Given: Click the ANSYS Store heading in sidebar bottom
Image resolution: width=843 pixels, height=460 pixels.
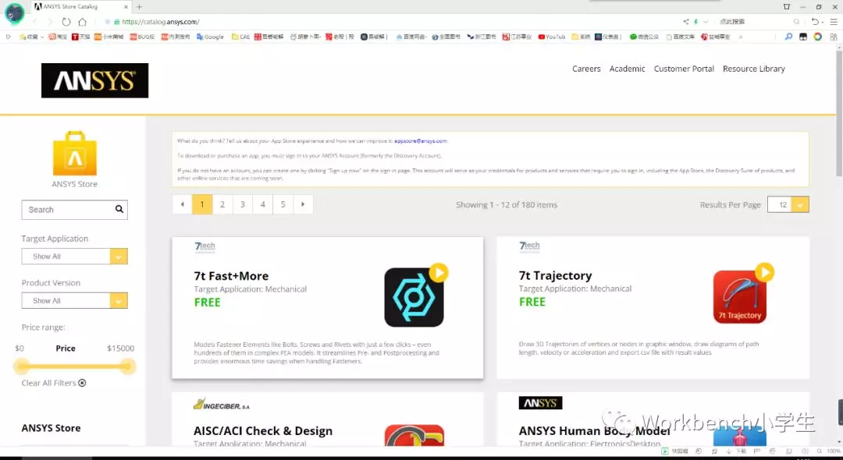Looking at the screenshot, I should click(51, 428).
